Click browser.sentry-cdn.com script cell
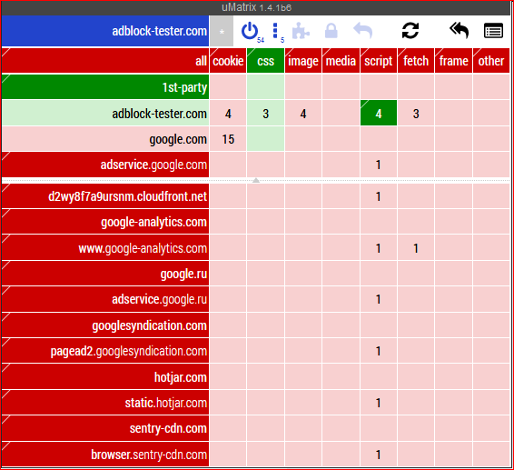 coord(379,455)
